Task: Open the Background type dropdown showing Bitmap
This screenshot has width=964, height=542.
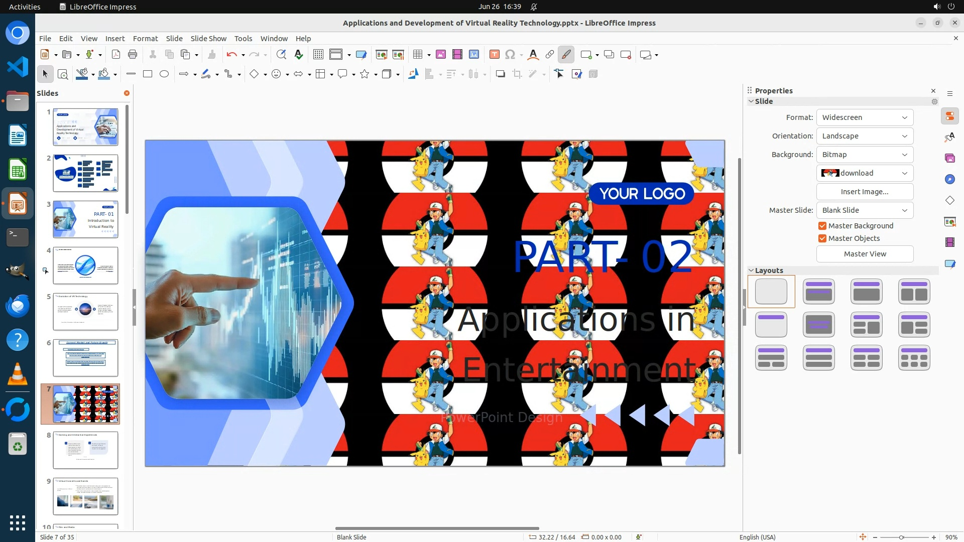Action: [865, 155]
